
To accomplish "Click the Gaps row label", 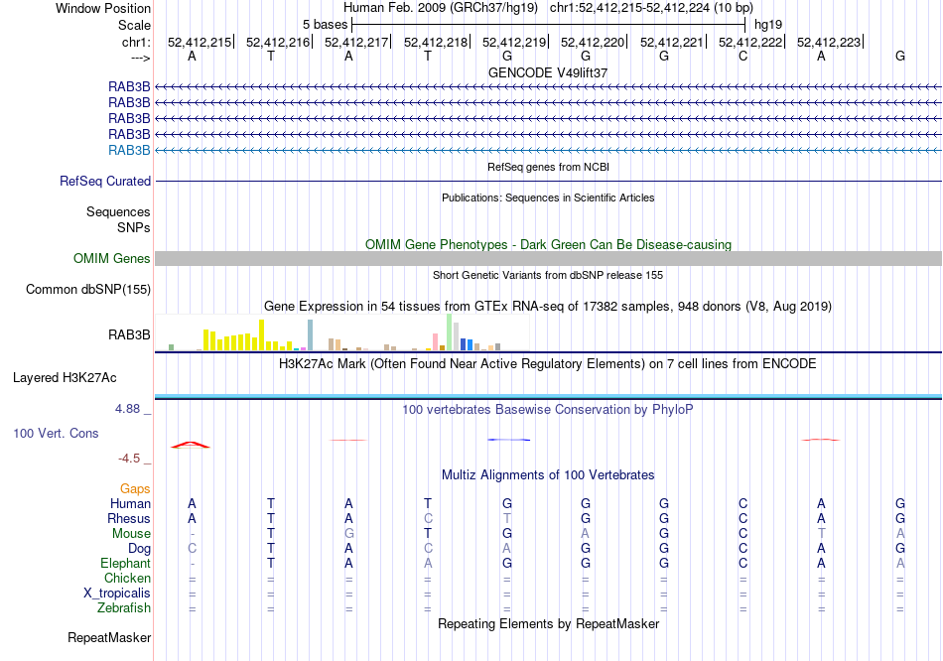I will coord(135,489).
